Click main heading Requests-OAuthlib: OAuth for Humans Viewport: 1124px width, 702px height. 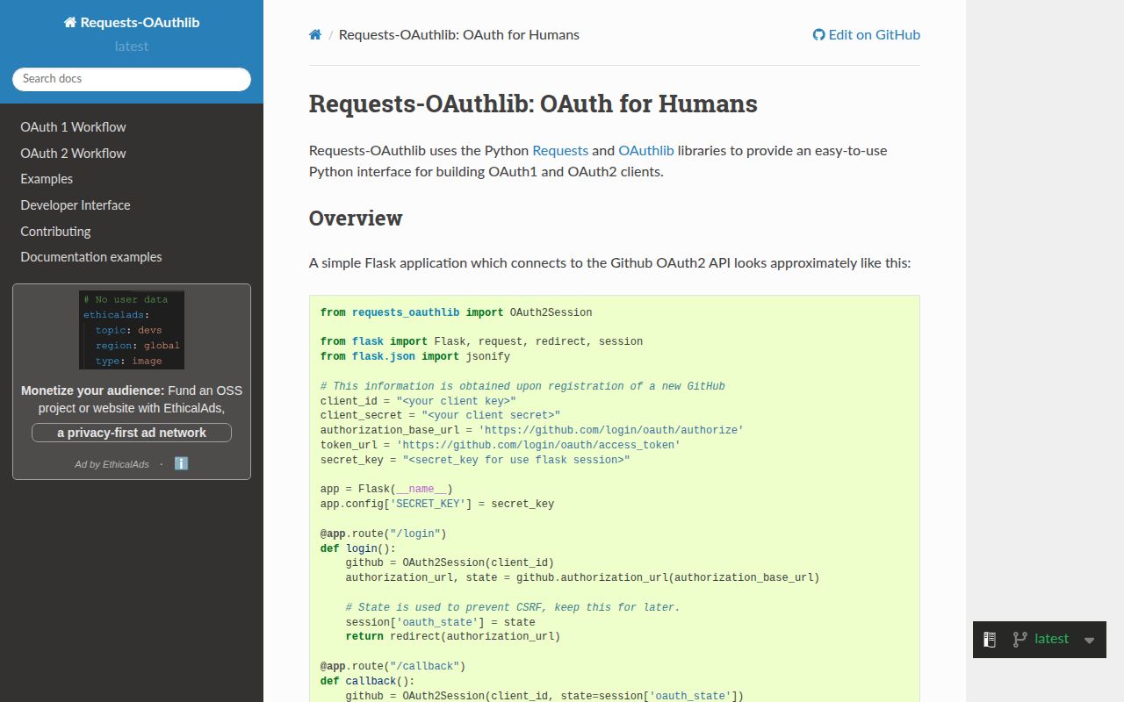click(533, 104)
